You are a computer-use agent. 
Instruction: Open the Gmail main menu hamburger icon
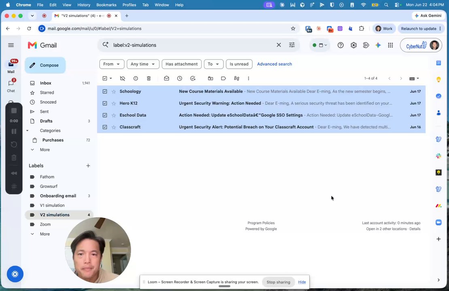[x=11, y=45]
